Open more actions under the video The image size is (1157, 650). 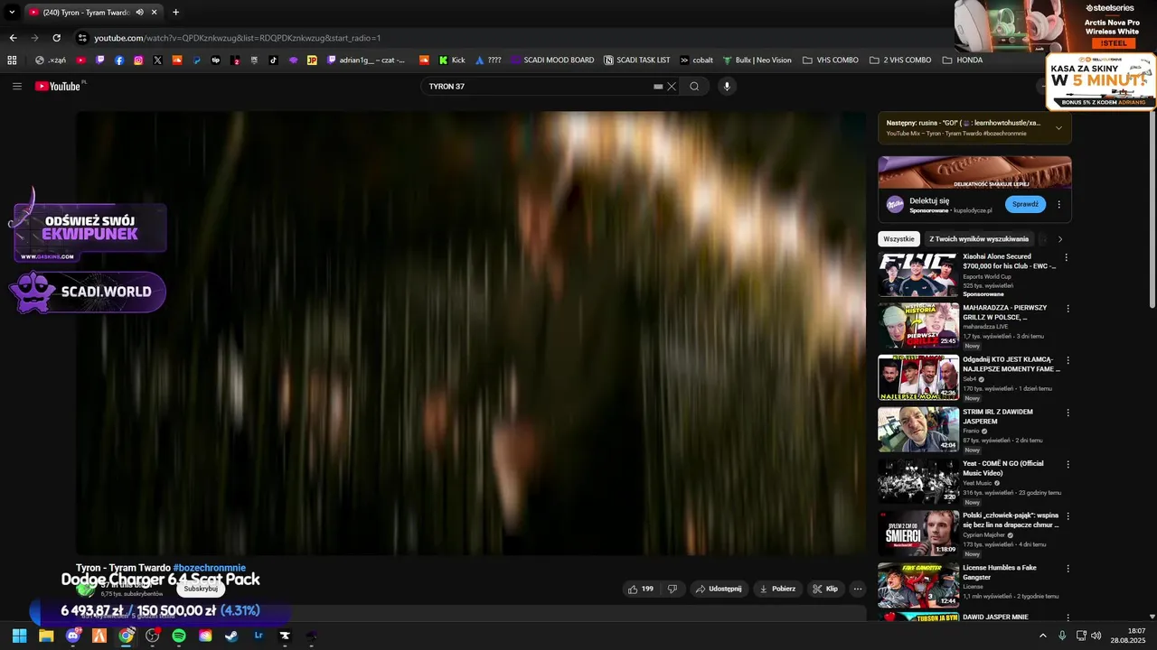(857, 589)
